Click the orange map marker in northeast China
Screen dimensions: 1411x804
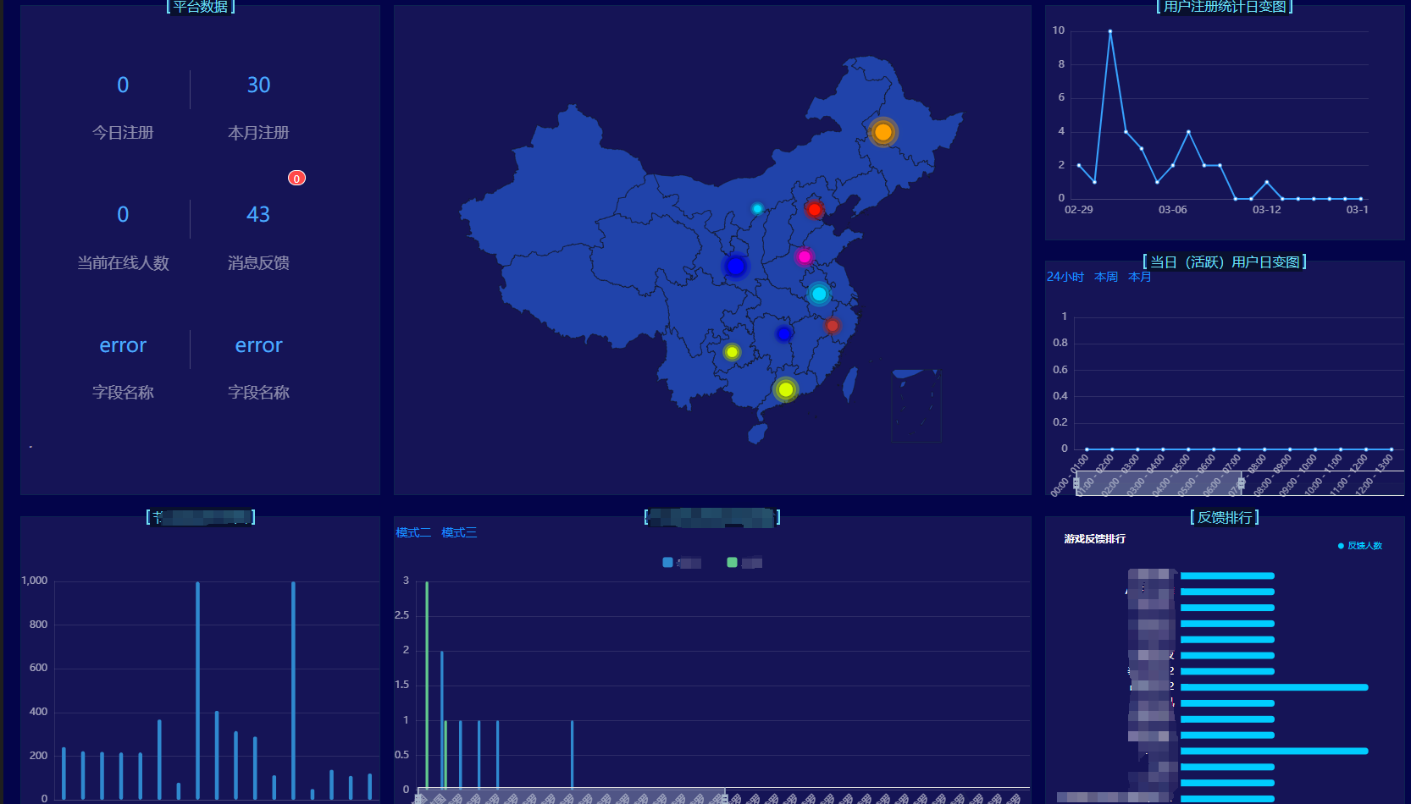(883, 132)
